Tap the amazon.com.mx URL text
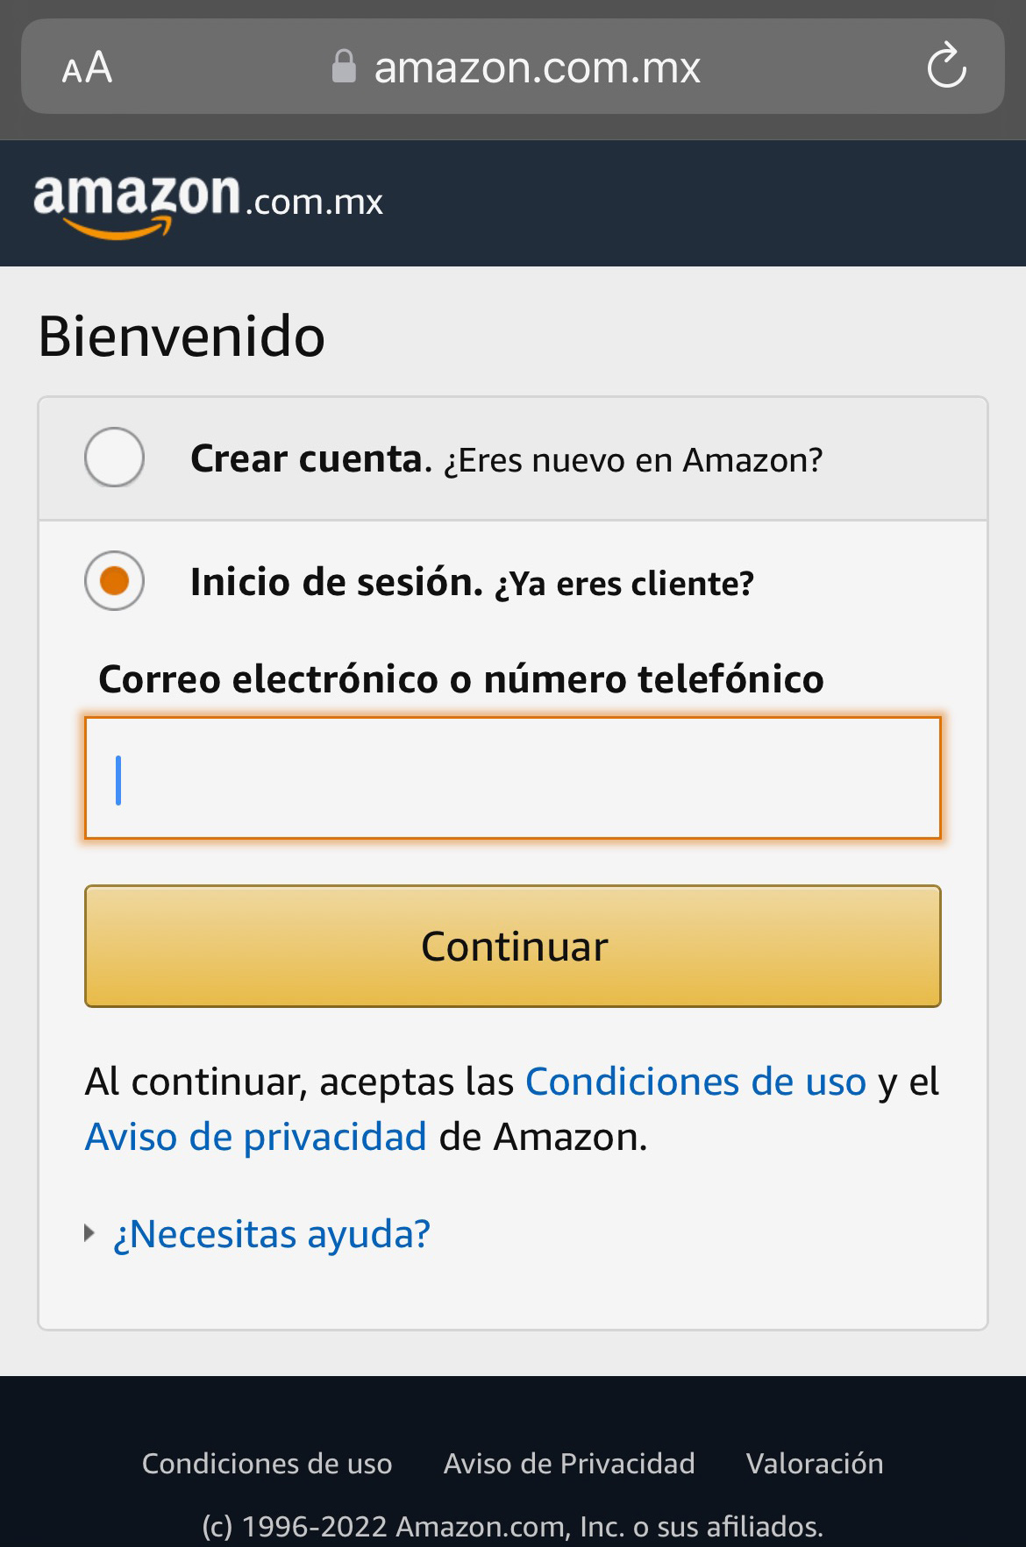1026x1547 pixels. [x=537, y=67]
